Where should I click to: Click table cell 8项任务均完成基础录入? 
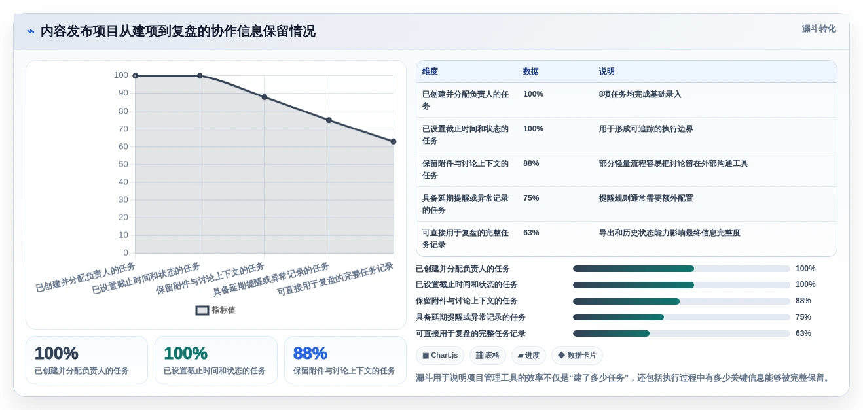click(640, 94)
